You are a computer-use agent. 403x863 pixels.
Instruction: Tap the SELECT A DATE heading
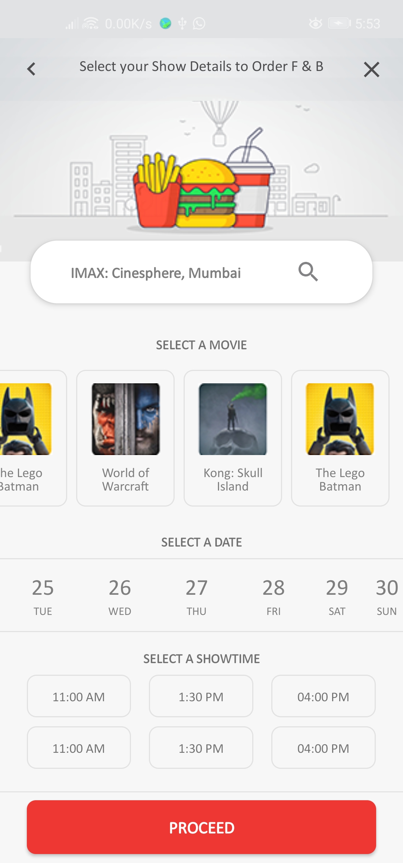(x=201, y=542)
